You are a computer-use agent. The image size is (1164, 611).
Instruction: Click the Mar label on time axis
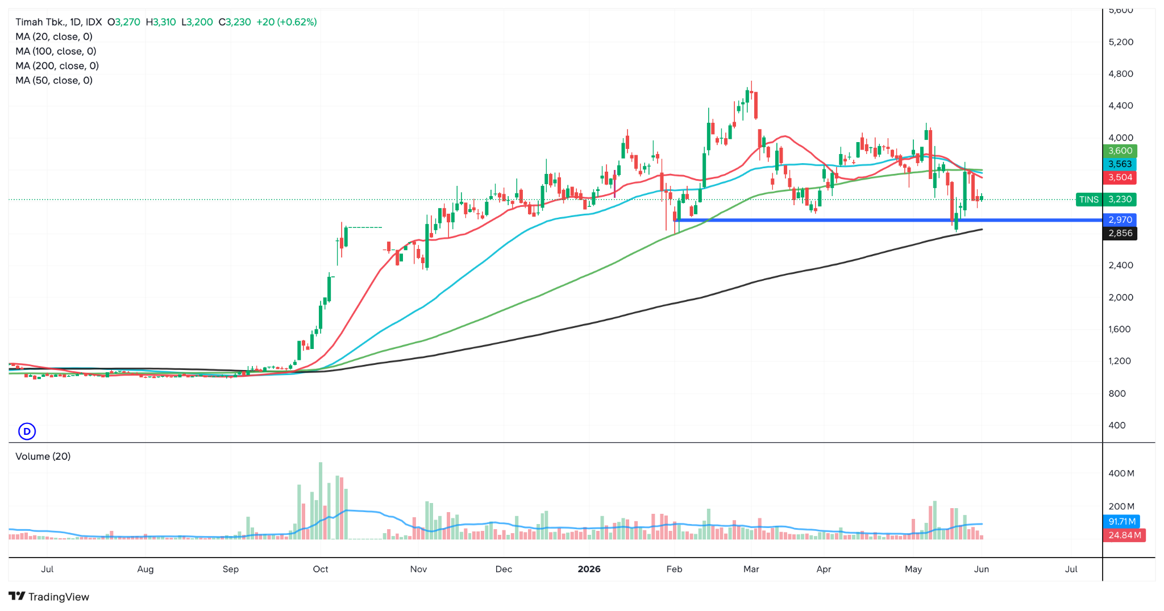coord(751,569)
